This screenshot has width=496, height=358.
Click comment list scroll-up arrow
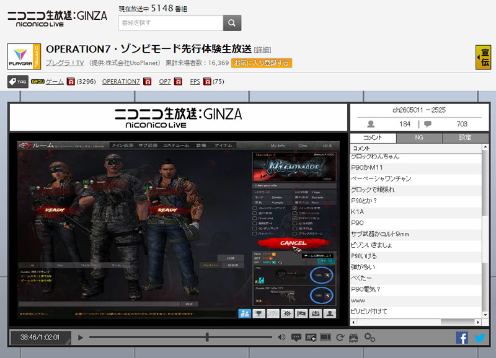tap(485, 147)
